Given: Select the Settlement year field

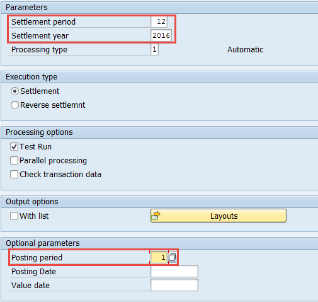Looking at the screenshot, I should tap(161, 35).
